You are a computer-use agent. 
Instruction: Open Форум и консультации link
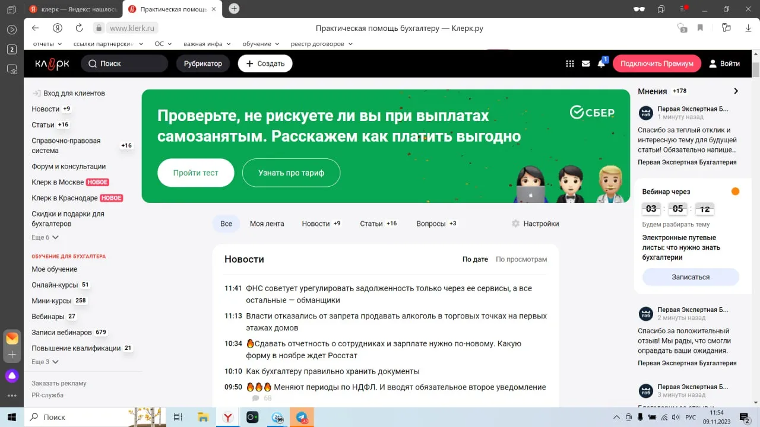click(69, 167)
